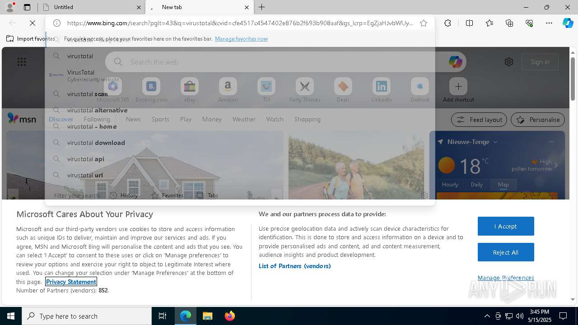The width and height of the screenshot is (578, 325).
Task: Switch to the Shopping feed tab
Action: [x=307, y=119]
